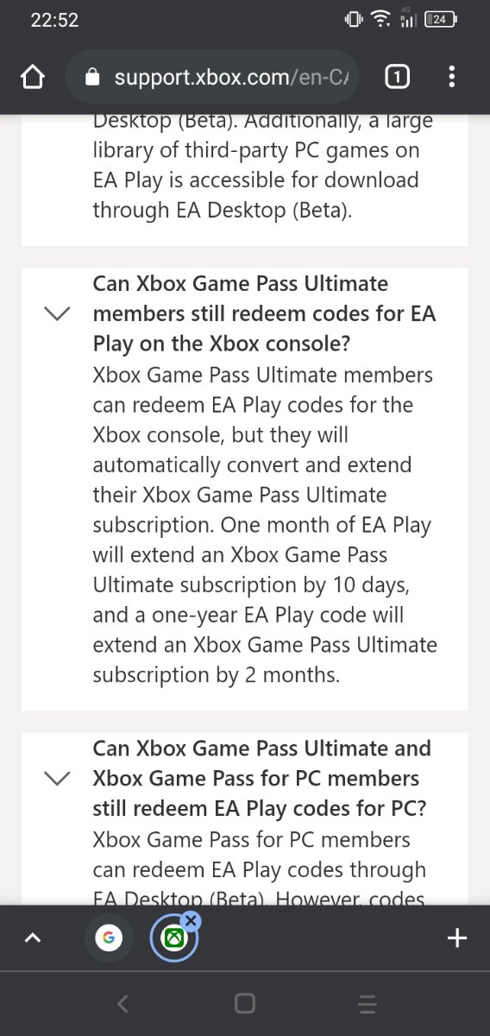Tap the paragraph about extending by 10 days
Image resolution: width=490 pixels, height=1036 pixels.
pyautogui.click(x=265, y=525)
